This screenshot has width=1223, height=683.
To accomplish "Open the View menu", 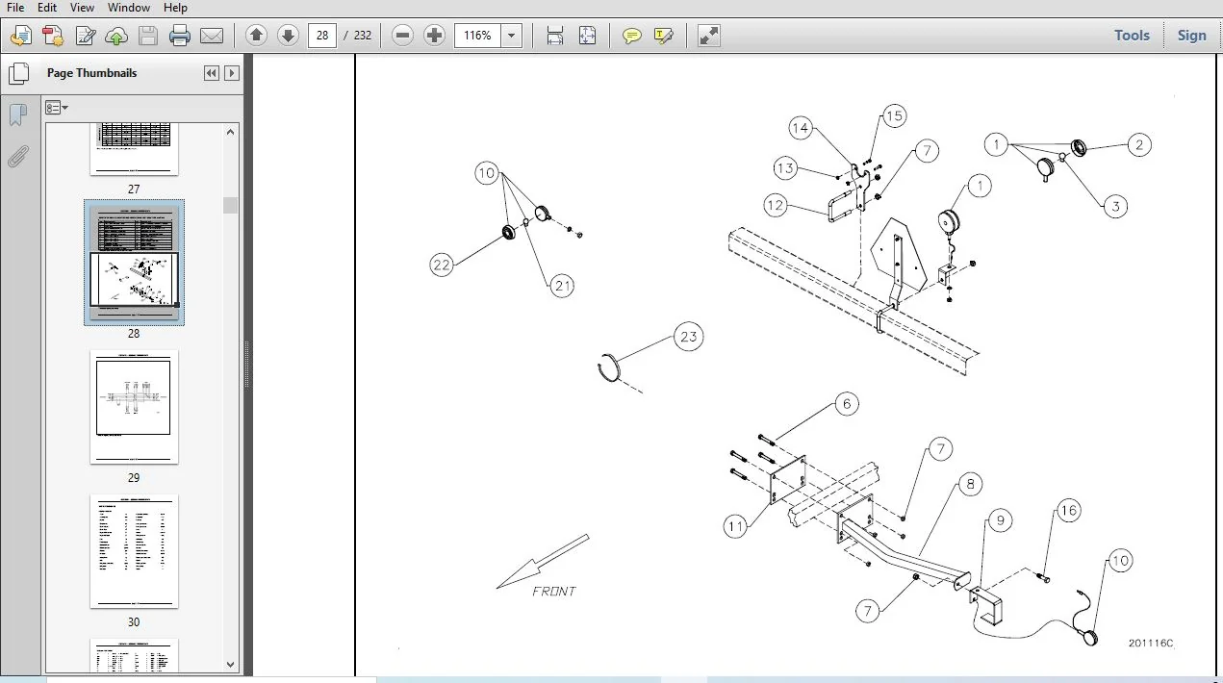I will pyautogui.click(x=82, y=8).
